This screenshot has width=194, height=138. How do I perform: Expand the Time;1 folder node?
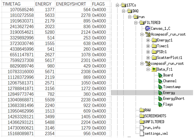coord(148,46)
